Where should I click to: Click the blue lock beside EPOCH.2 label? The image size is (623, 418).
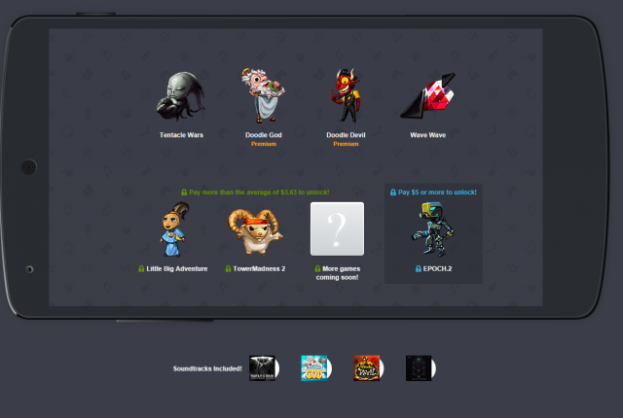[418, 268]
